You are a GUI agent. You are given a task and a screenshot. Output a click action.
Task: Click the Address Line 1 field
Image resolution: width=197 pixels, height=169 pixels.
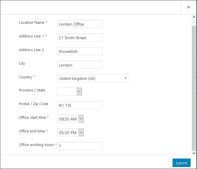point(80,37)
